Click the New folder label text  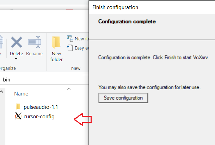coord(56,57)
